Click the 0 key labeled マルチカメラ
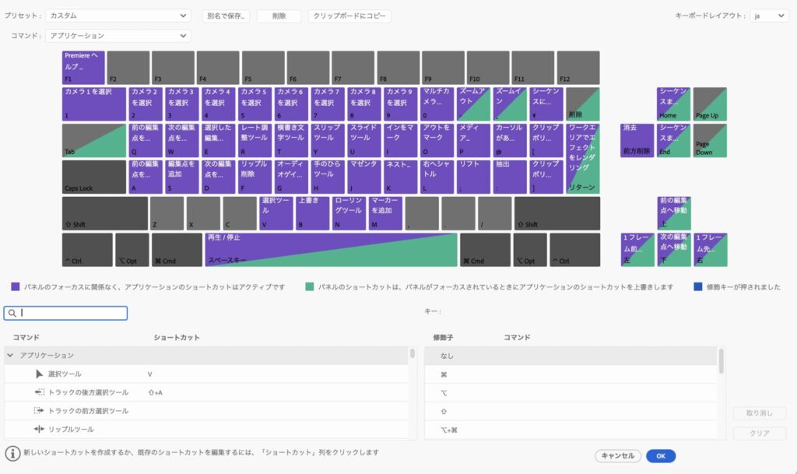Viewport: 797px width, 474px height. [437, 104]
